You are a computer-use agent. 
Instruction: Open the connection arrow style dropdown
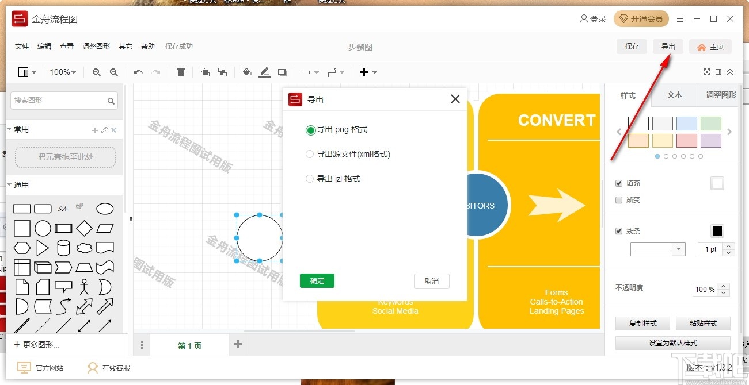tap(311, 72)
